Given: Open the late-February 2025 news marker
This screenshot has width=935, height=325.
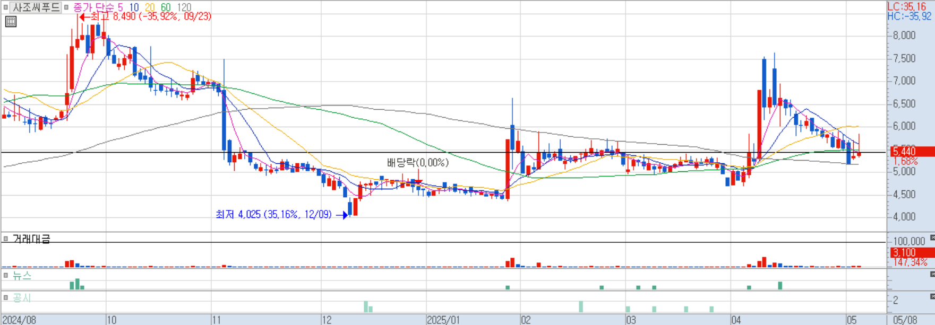Looking at the screenshot, I should coord(602,287).
